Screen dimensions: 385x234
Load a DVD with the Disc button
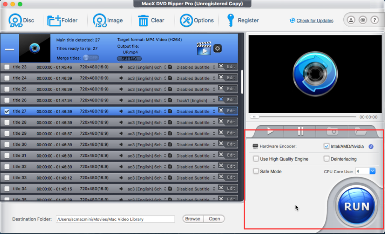(21, 20)
